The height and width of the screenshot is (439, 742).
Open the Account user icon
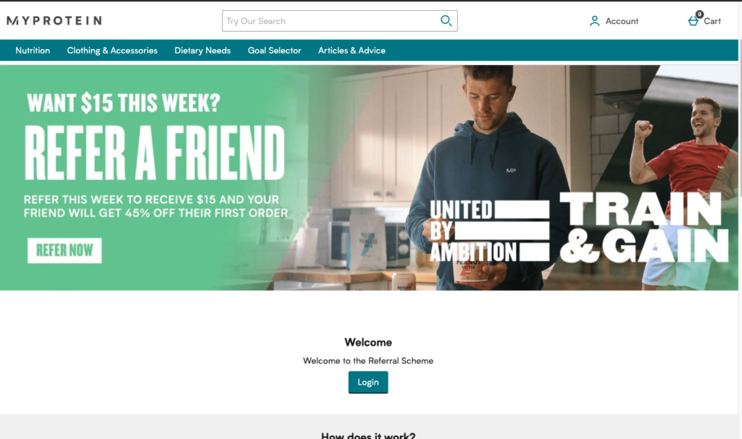coord(594,21)
